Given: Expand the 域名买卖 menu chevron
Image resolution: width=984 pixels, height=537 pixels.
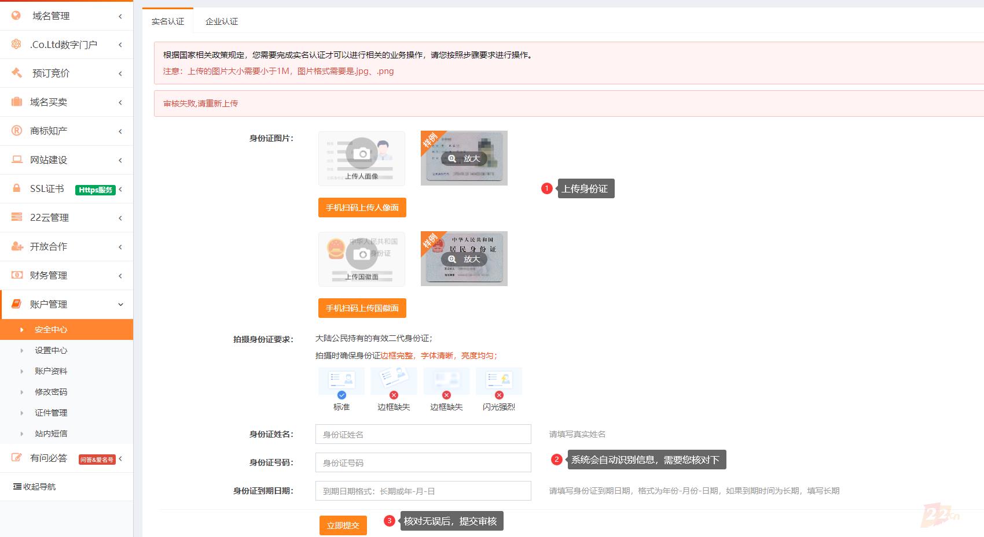Looking at the screenshot, I should click(x=120, y=102).
